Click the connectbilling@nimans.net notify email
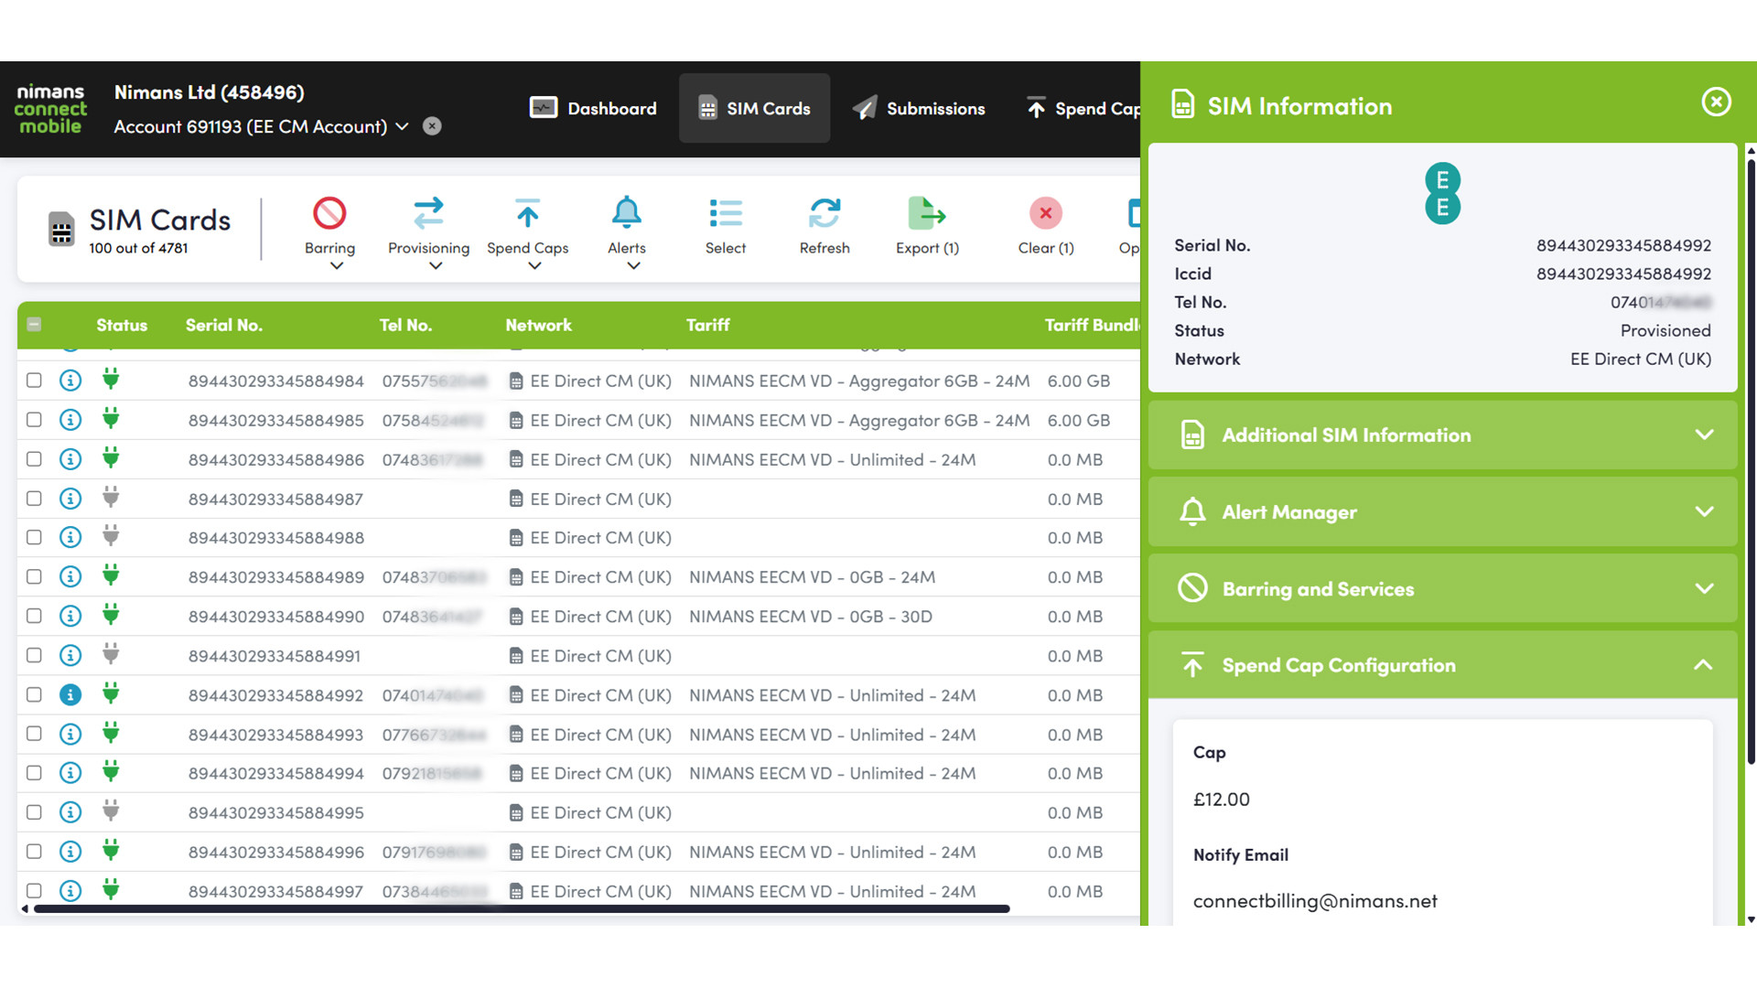1757x988 pixels. pos(1315,901)
